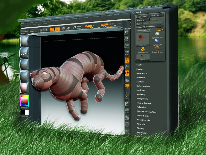The height and width of the screenshot is (155, 206).
Task: Select the SphereBrush tool icon
Action: 157,35
